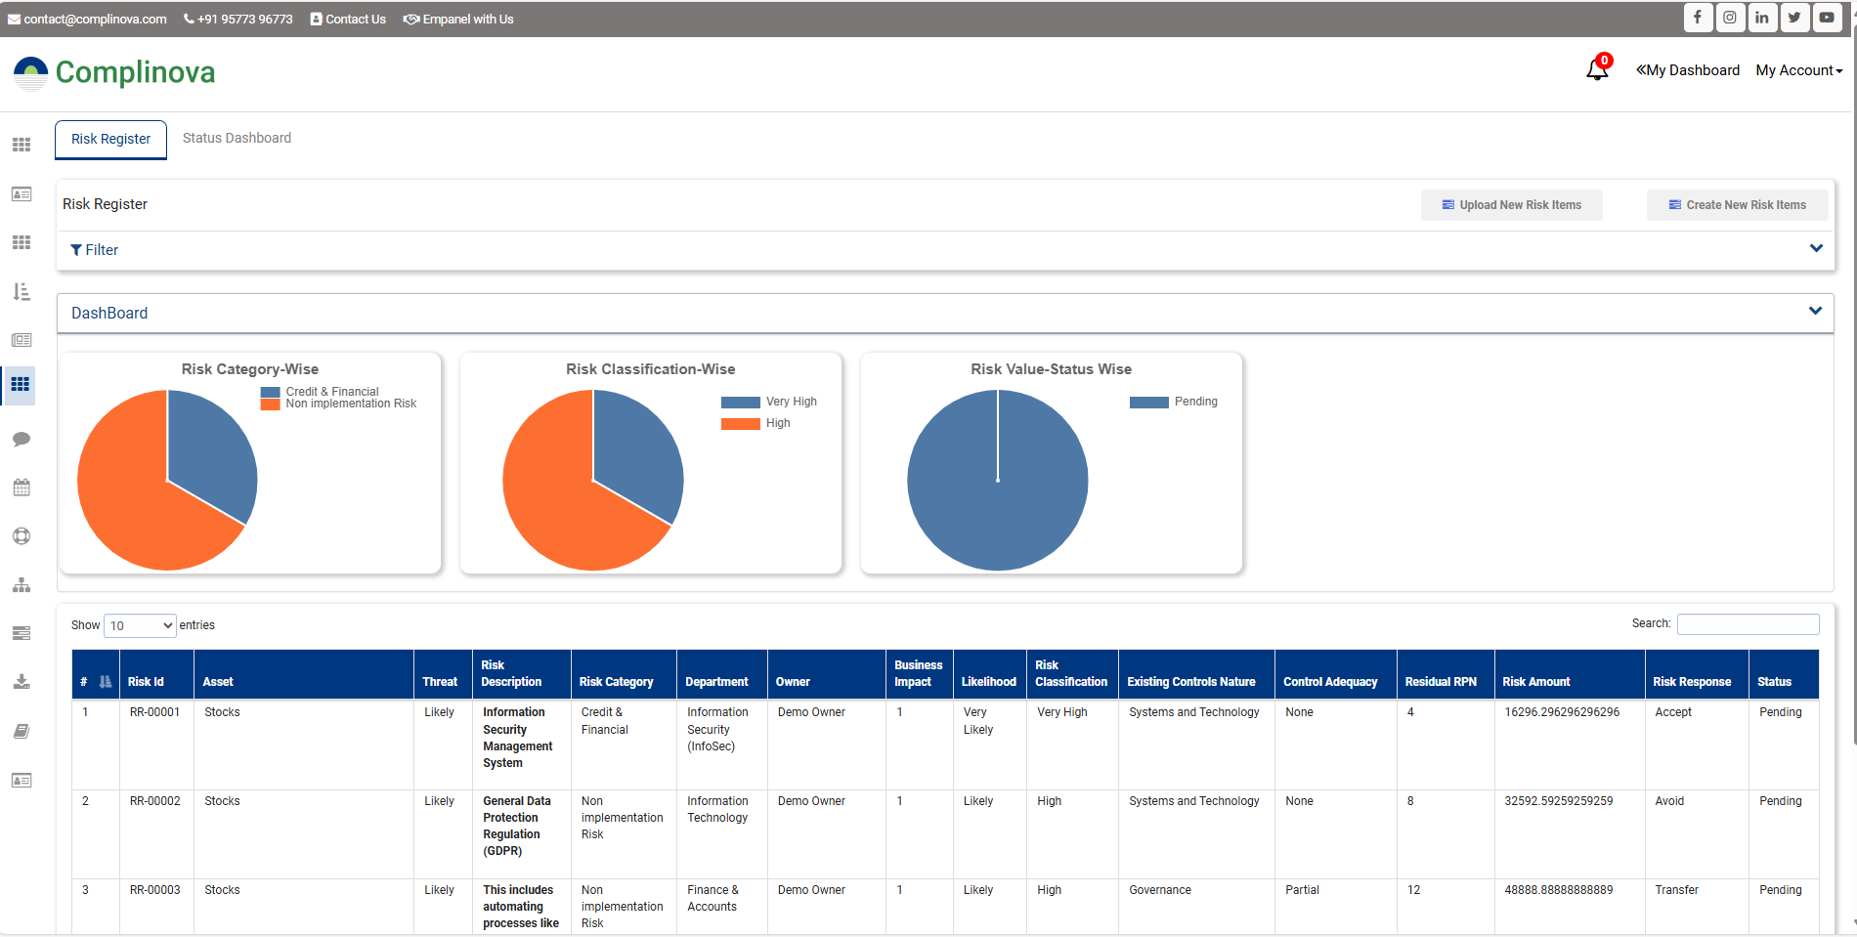The image size is (1857, 937).
Task: Expand the Filter panel chevron
Action: pyautogui.click(x=1816, y=248)
